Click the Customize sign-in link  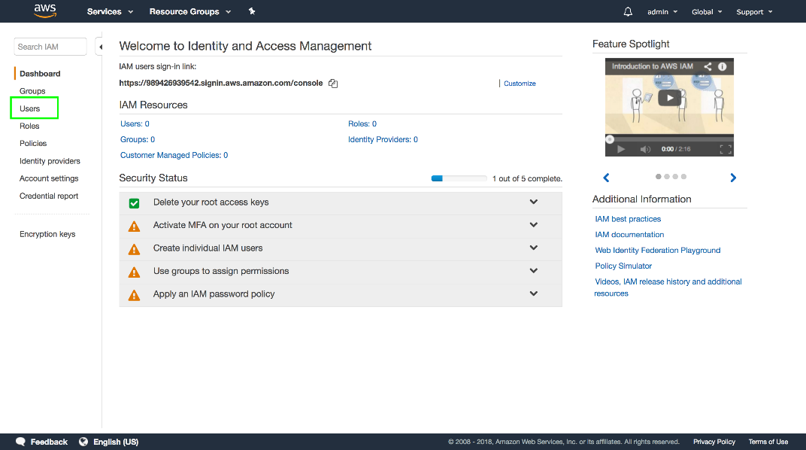click(520, 84)
